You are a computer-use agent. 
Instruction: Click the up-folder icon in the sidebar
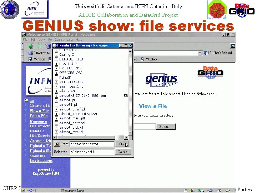(x=26, y=100)
